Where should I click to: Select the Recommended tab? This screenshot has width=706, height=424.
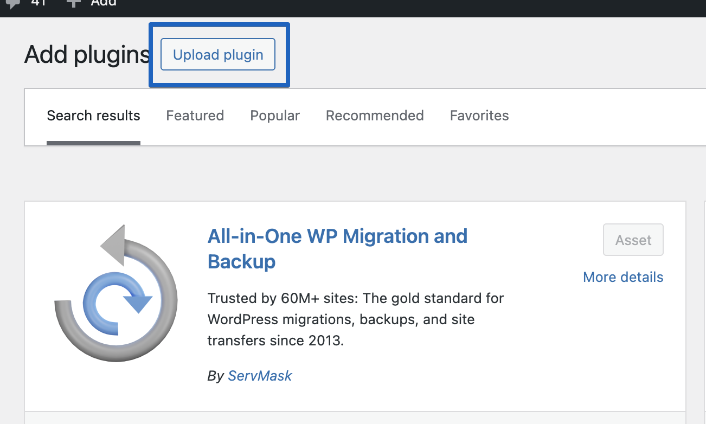pyautogui.click(x=375, y=115)
